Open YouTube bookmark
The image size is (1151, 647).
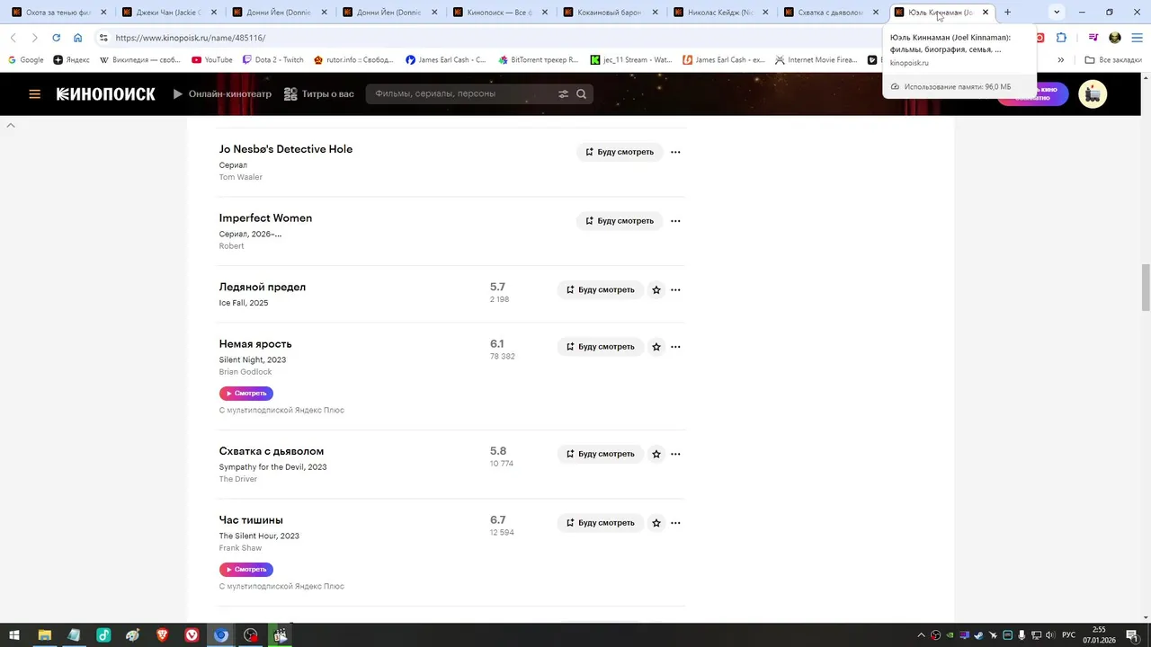(x=211, y=60)
